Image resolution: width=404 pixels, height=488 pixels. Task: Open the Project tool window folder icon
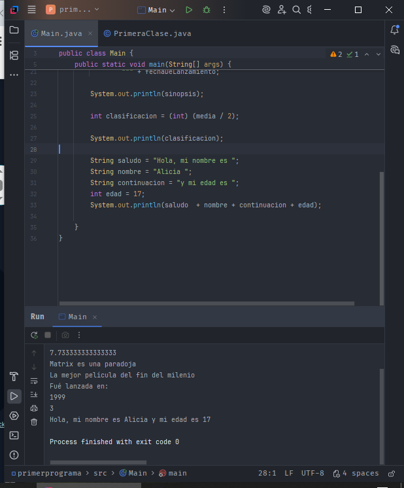tap(14, 30)
